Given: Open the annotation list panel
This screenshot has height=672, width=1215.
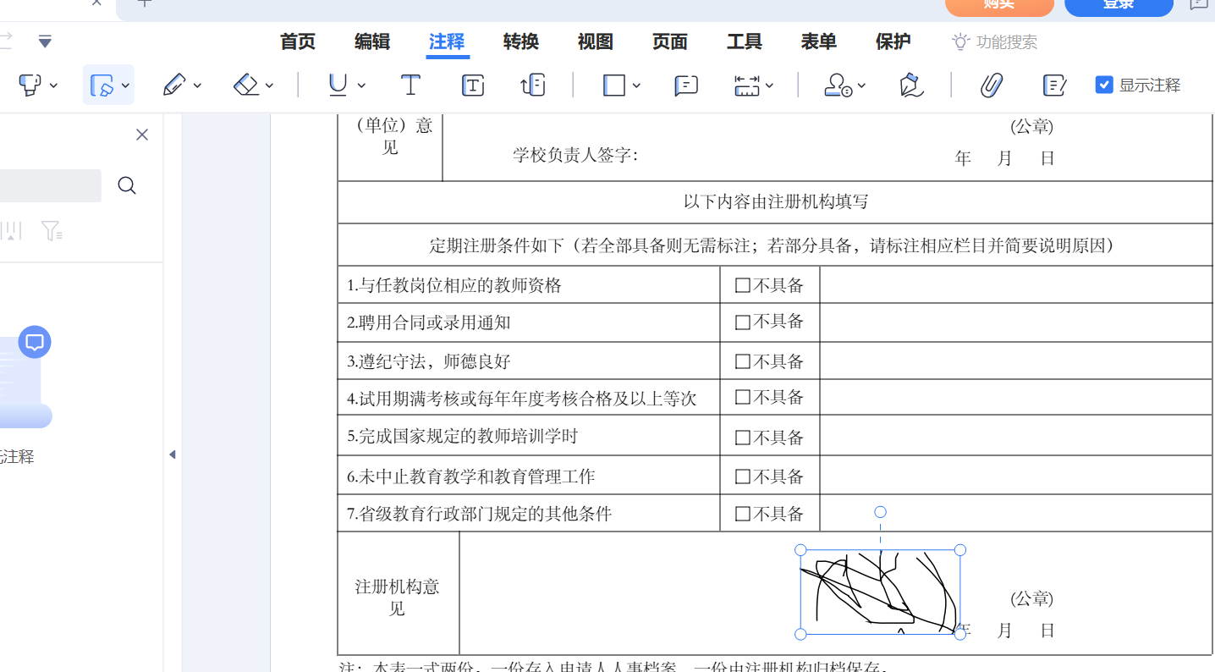Looking at the screenshot, I should pos(1053,85).
